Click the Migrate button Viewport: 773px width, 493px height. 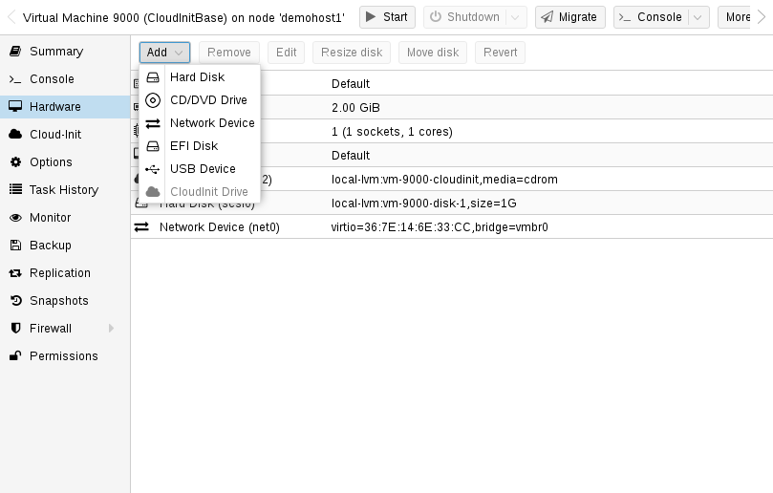coord(569,17)
